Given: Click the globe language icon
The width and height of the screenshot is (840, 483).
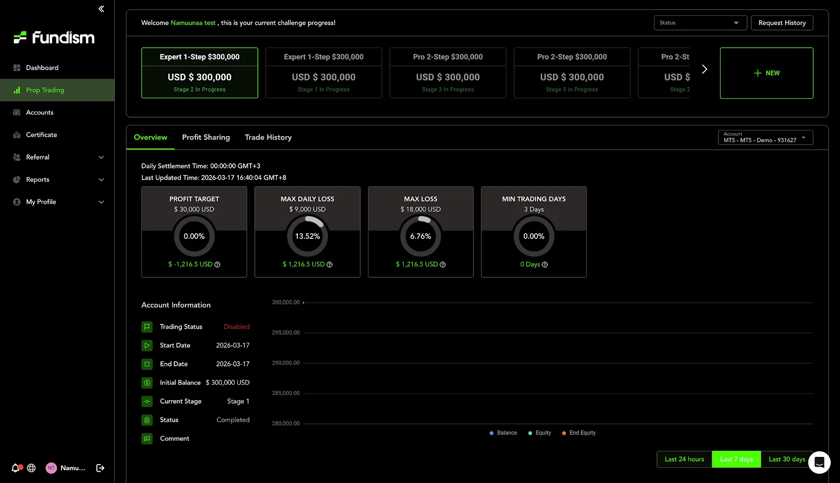Looking at the screenshot, I should coord(31,468).
